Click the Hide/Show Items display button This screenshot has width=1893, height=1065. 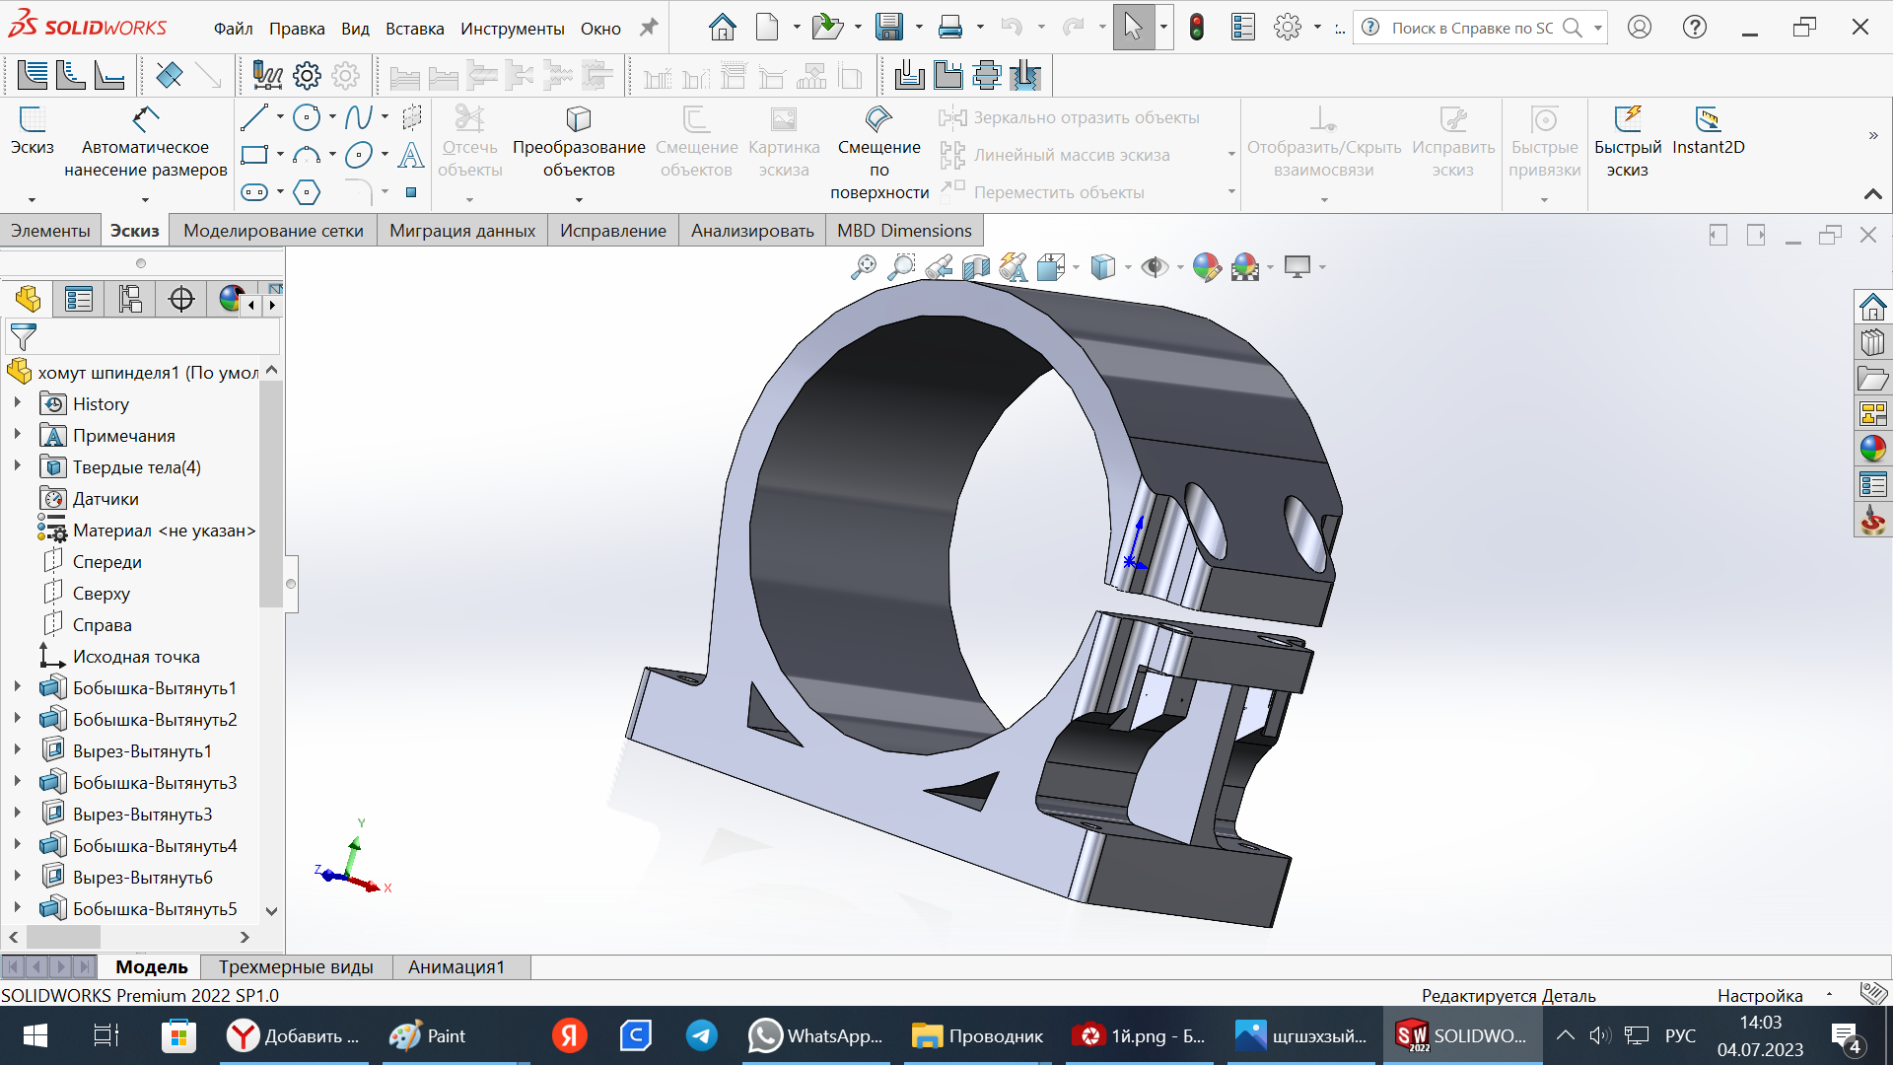point(1151,266)
